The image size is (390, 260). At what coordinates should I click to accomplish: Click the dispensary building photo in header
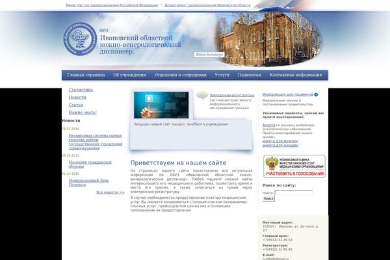[269, 39]
